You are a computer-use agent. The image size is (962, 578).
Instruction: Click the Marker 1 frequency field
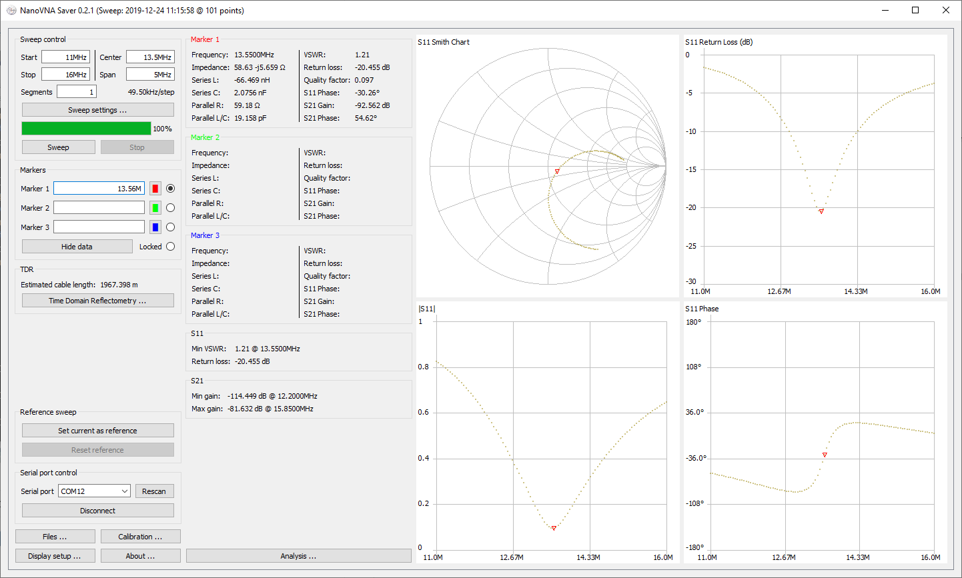tap(99, 189)
